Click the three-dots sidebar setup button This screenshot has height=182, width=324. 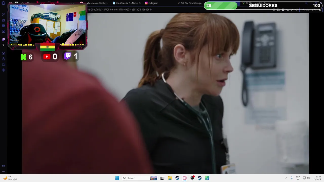tap(3, 171)
